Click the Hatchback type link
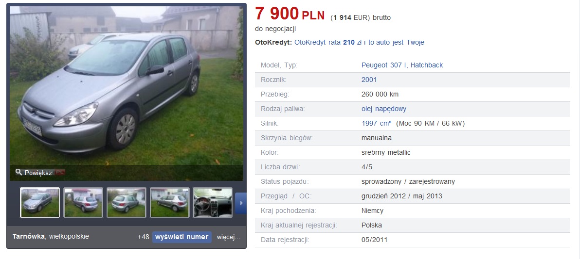This screenshot has width=580, height=259. click(427, 65)
